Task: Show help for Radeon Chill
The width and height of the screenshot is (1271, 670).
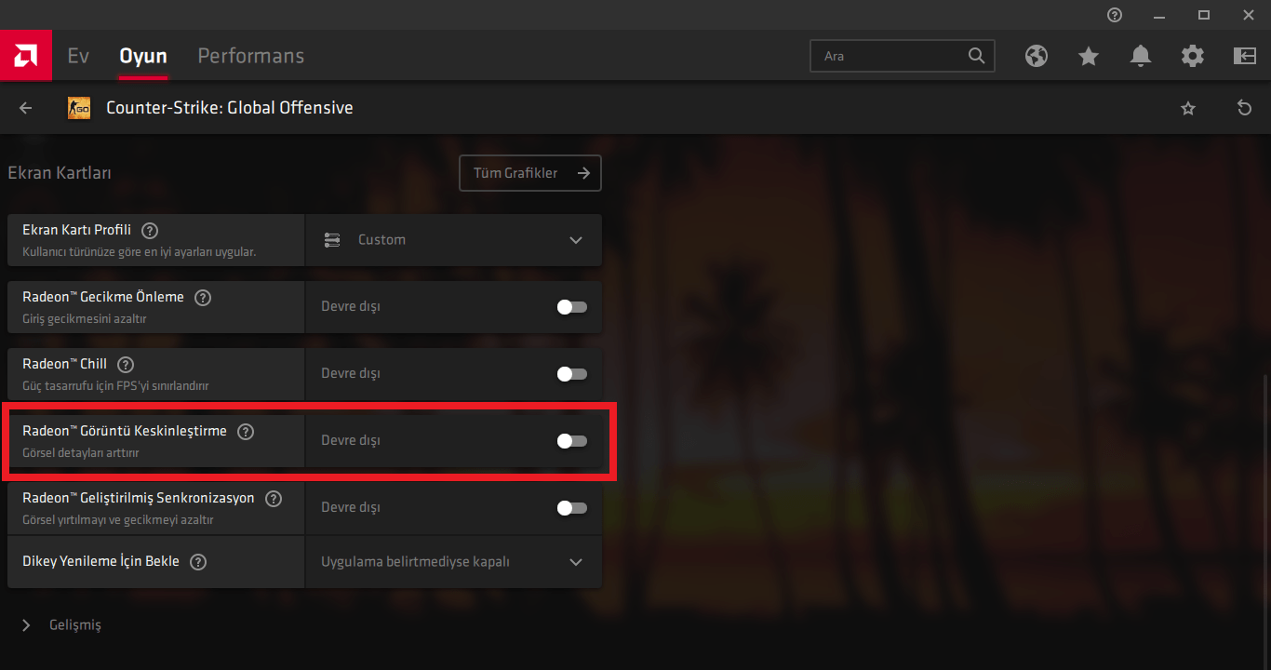Action: [x=126, y=365]
